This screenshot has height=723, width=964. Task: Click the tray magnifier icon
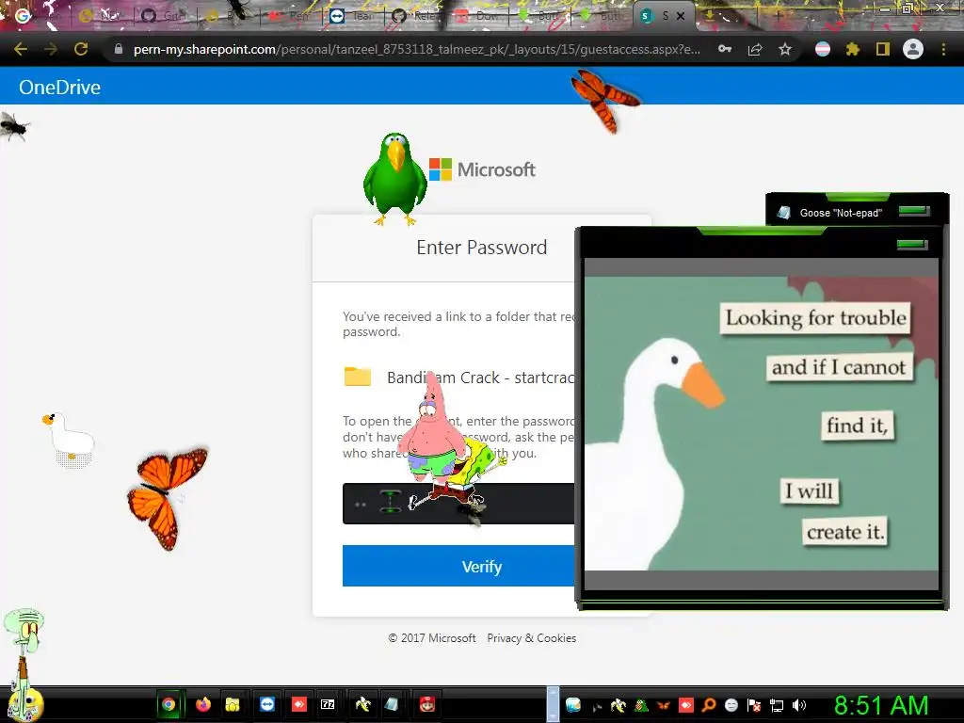[709, 705]
